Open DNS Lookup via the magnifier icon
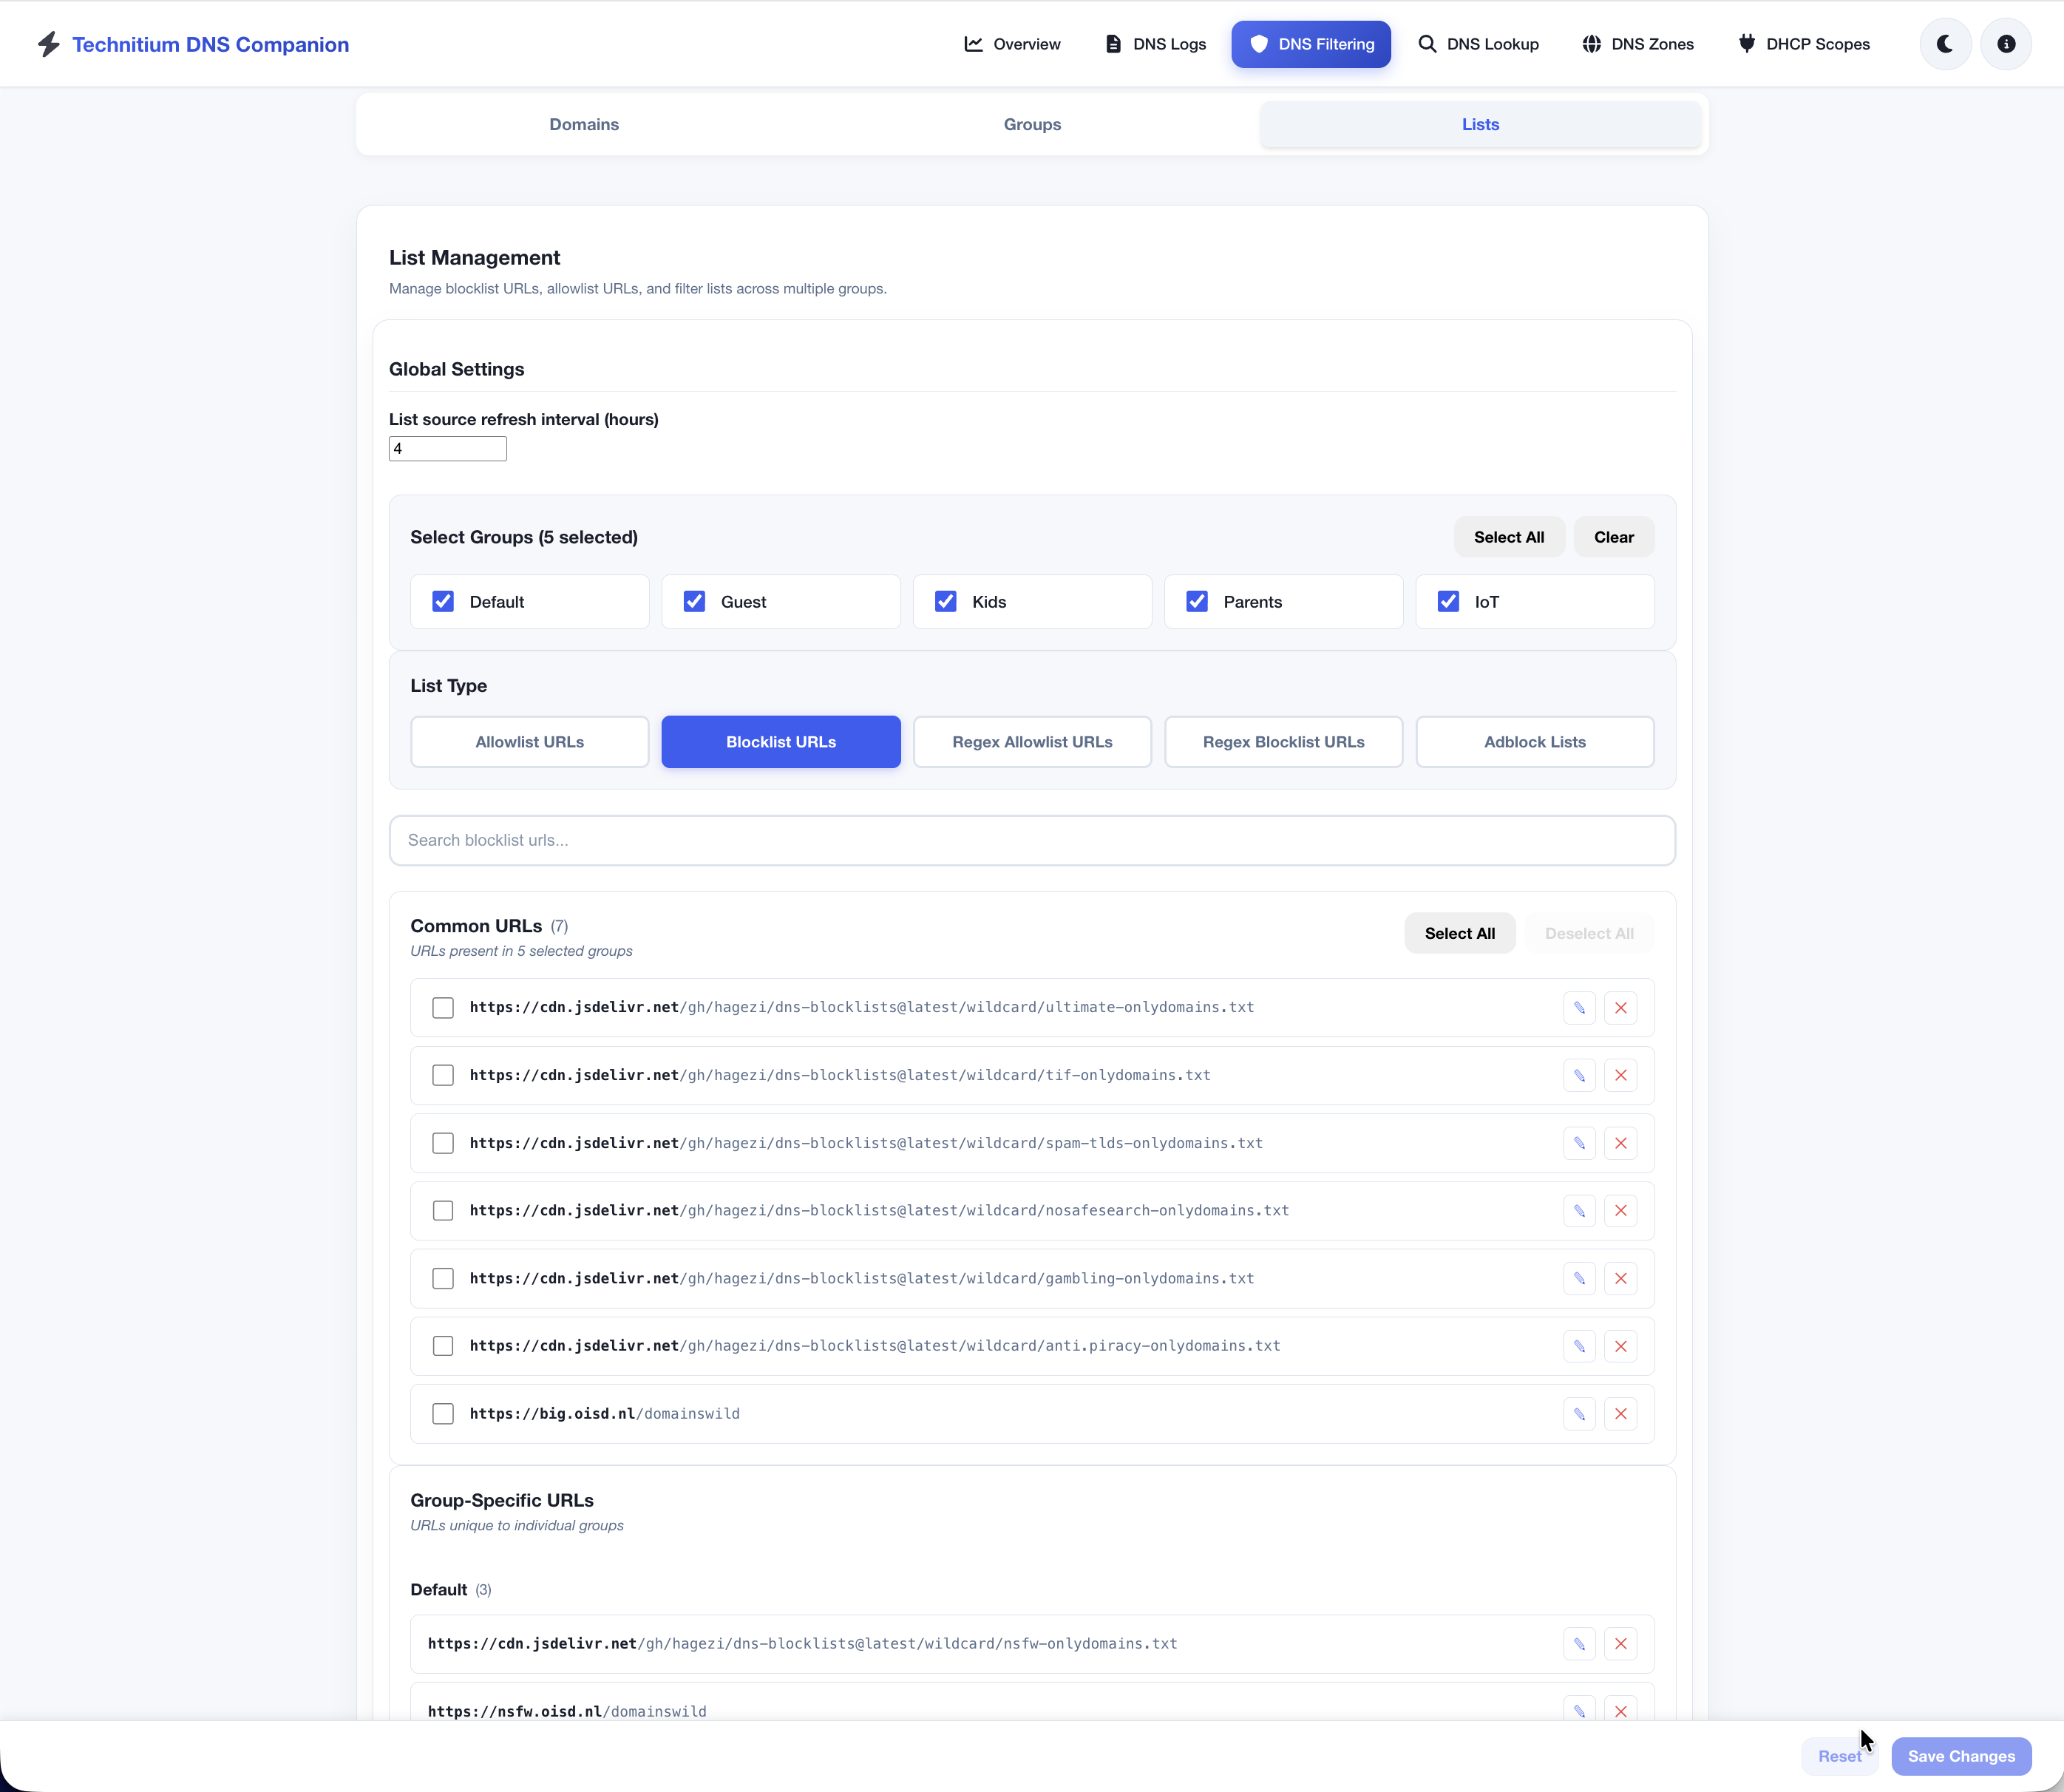Screen dimensions: 2064x1792 coord(1427,43)
